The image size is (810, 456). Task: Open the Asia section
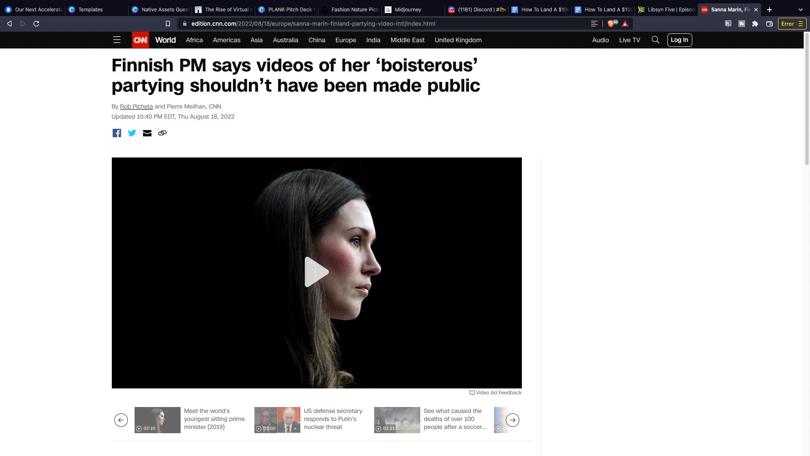coord(256,40)
